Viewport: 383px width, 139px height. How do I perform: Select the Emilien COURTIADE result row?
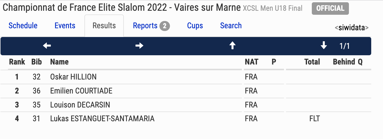coord(186,91)
